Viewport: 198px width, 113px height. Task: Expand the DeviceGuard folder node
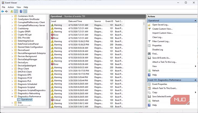[12, 50]
